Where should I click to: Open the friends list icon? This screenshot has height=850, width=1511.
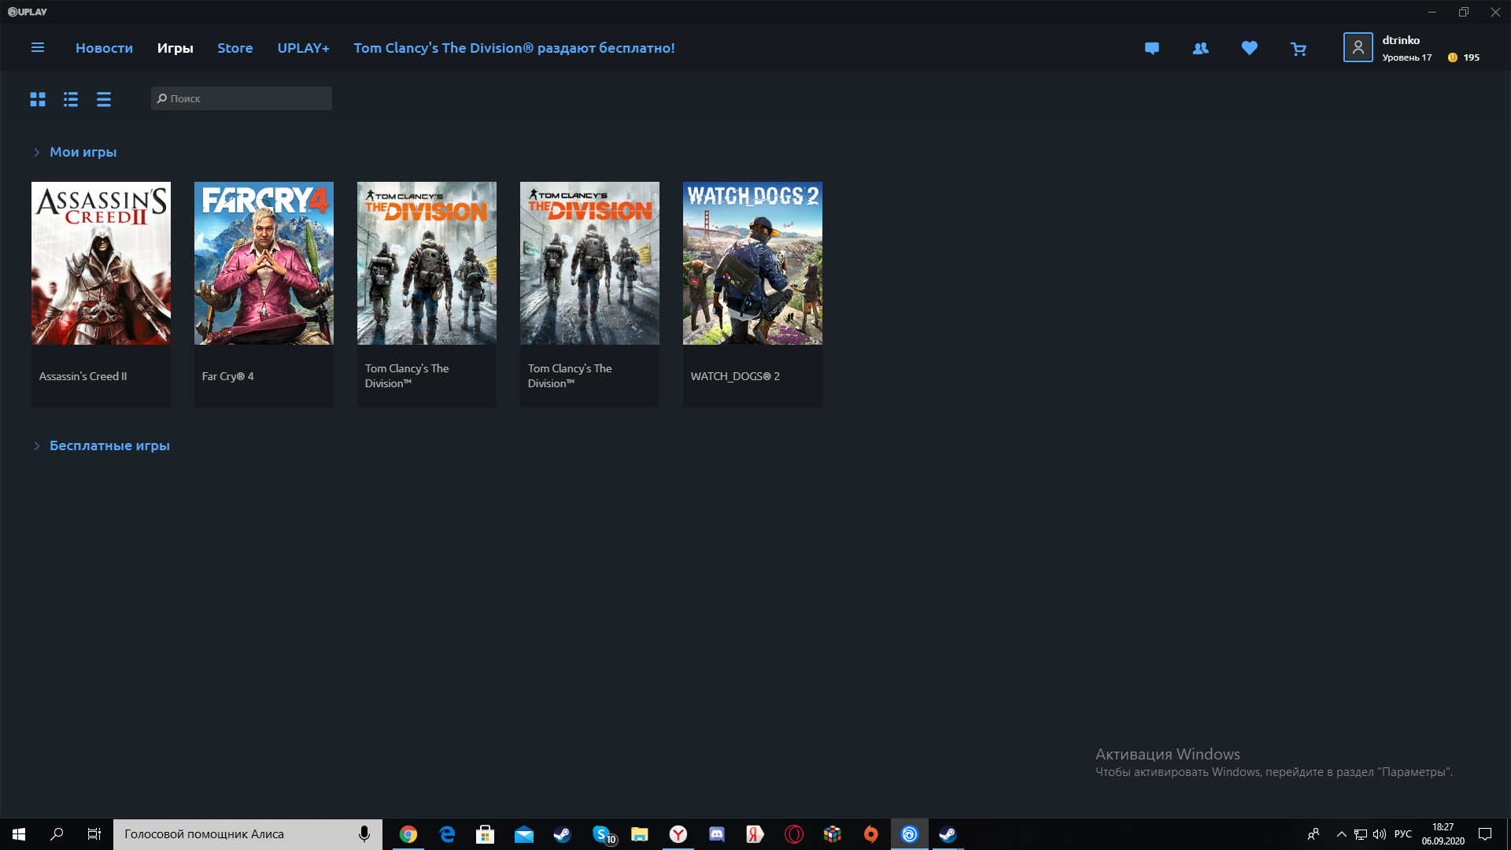pyautogui.click(x=1201, y=48)
